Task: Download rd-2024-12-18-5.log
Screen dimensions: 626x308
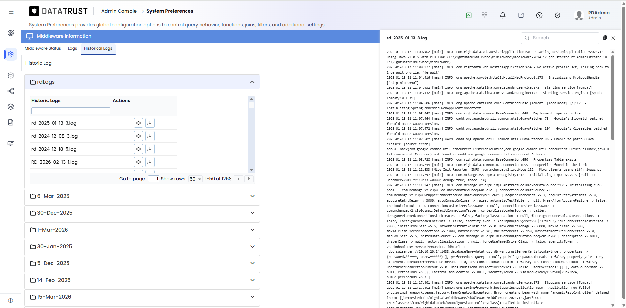Action: (150, 149)
